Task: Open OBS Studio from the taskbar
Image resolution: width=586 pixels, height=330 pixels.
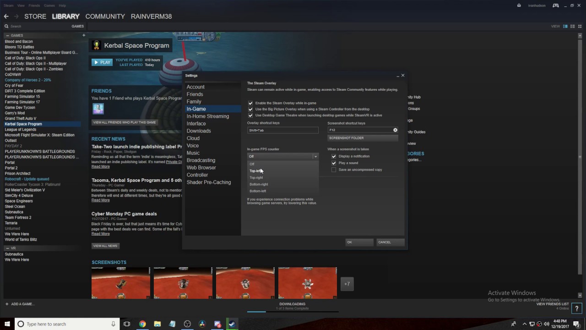Action: coord(187,324)
